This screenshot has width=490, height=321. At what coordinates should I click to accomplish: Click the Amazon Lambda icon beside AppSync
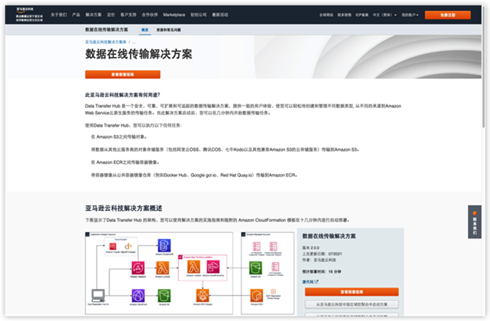click(x=163, y=268)
